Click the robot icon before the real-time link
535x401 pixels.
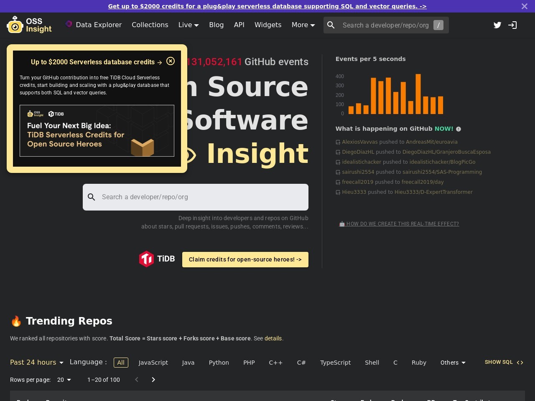[x=342, y=224]
